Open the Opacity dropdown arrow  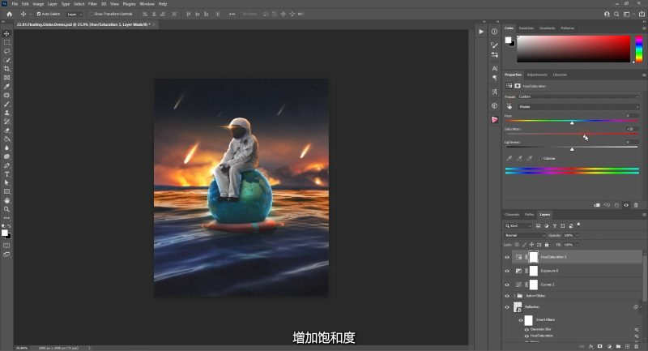click(578, 235)
